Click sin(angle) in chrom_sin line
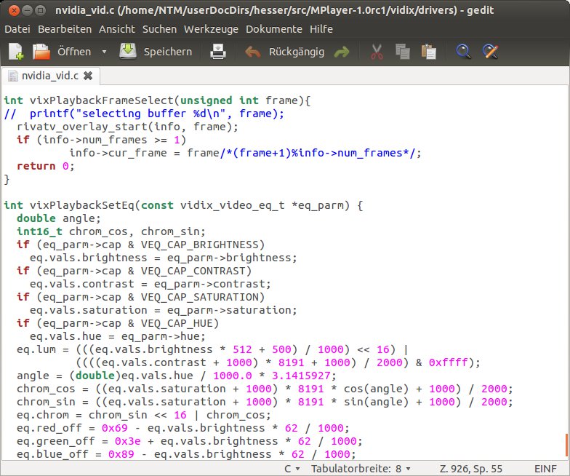 tap(377, 402)
